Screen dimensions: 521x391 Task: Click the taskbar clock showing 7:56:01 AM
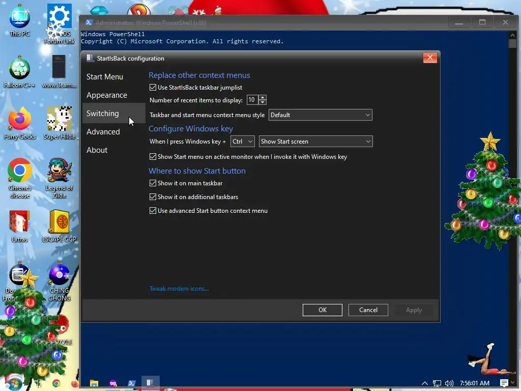coord(475,383)
